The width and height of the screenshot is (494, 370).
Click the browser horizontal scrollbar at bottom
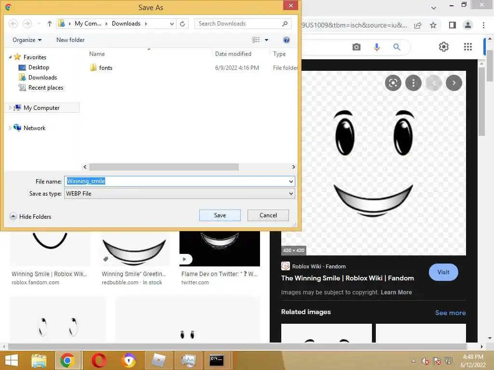pos(237,346)
